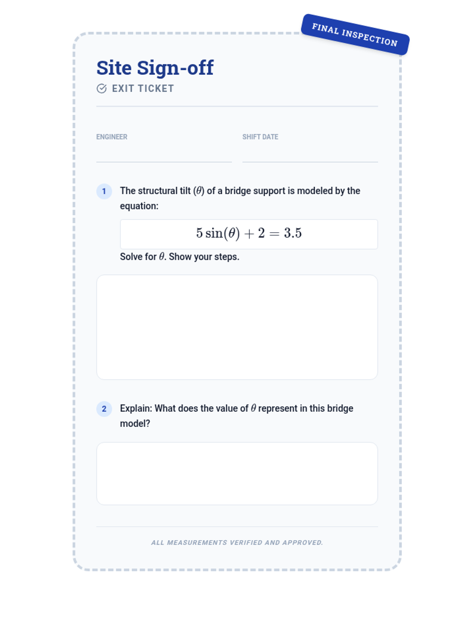Click the ENGINEER field label

(112, 137)
